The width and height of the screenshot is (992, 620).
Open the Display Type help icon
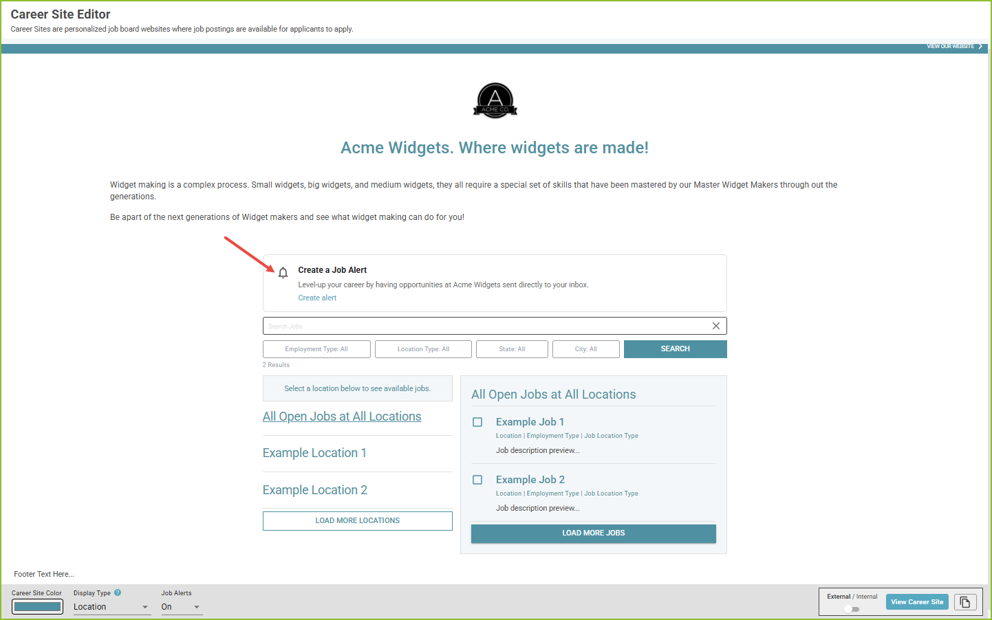(118, 593)
